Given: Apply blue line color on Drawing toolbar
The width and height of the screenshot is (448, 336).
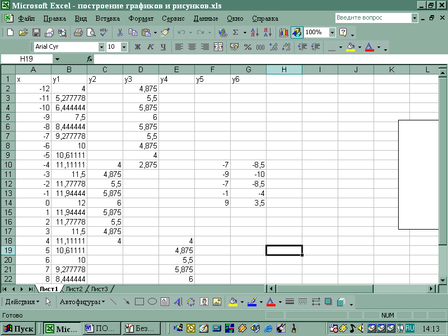Looking at the screenshot, I should click(251, 302).
